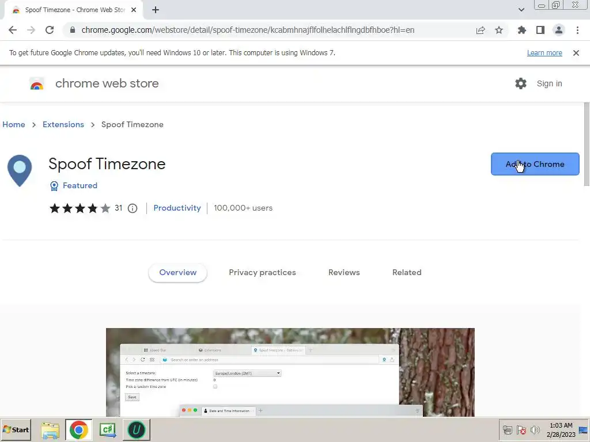The image size is (590, 442).
Task: Bookmark this tab with the star icon
Action: click(x=499, y=30)
